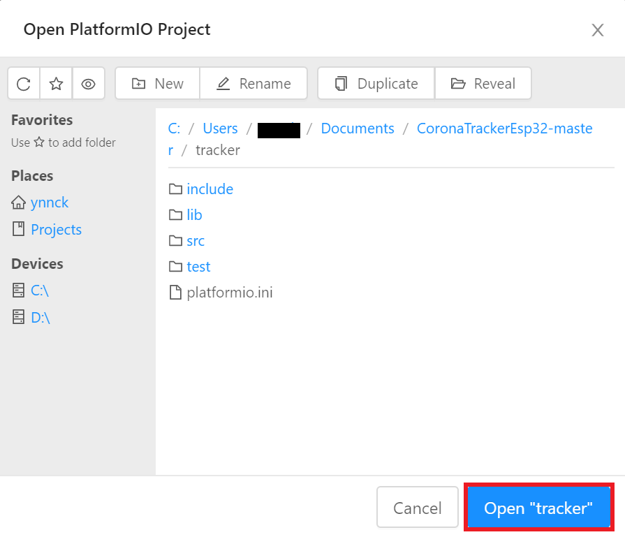This screenshot has width=625, height=537.
Task: Go to the ynnck home place
Action: click(50, 203)
